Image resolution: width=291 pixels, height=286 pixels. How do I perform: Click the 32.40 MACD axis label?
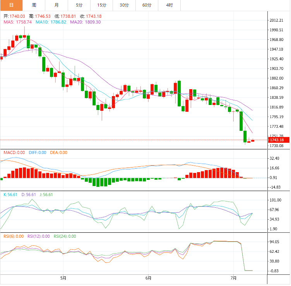click(274, 158)
